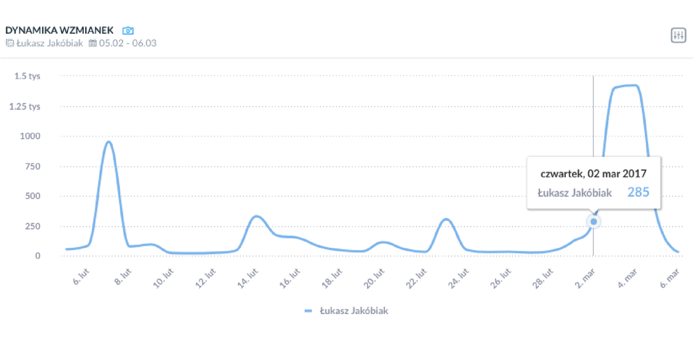Click the tooltip value 285
The height and width of the screenshot is (363, 694).
pyautogui.click(x=638, y=192)
